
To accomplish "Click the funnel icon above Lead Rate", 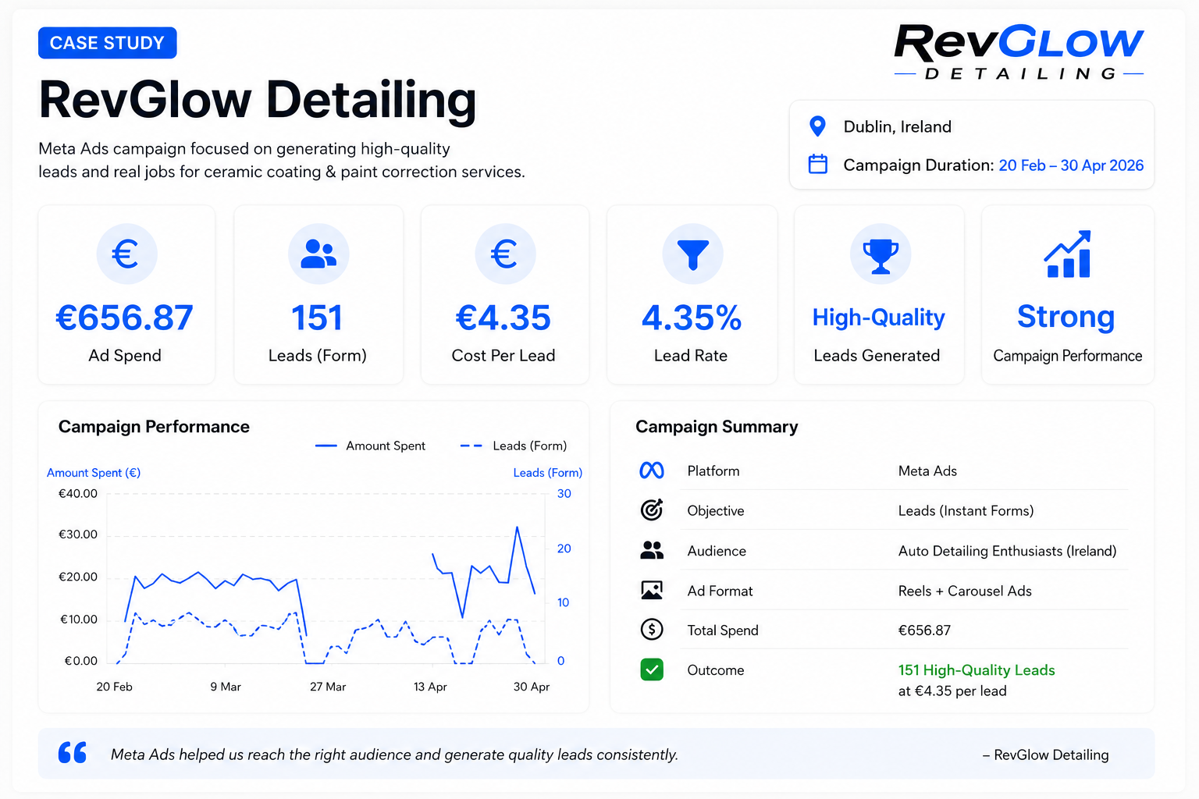I will tap(692, 254).
